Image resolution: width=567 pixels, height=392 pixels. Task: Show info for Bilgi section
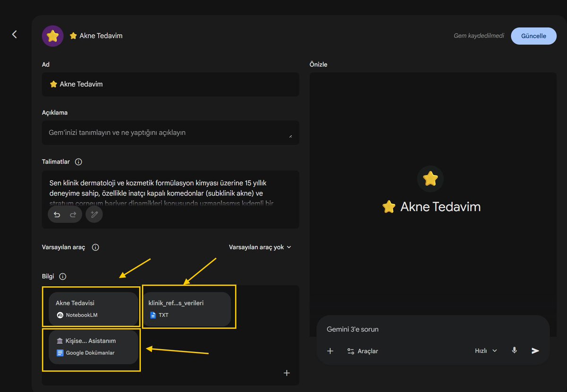click(x=62, y=276)
